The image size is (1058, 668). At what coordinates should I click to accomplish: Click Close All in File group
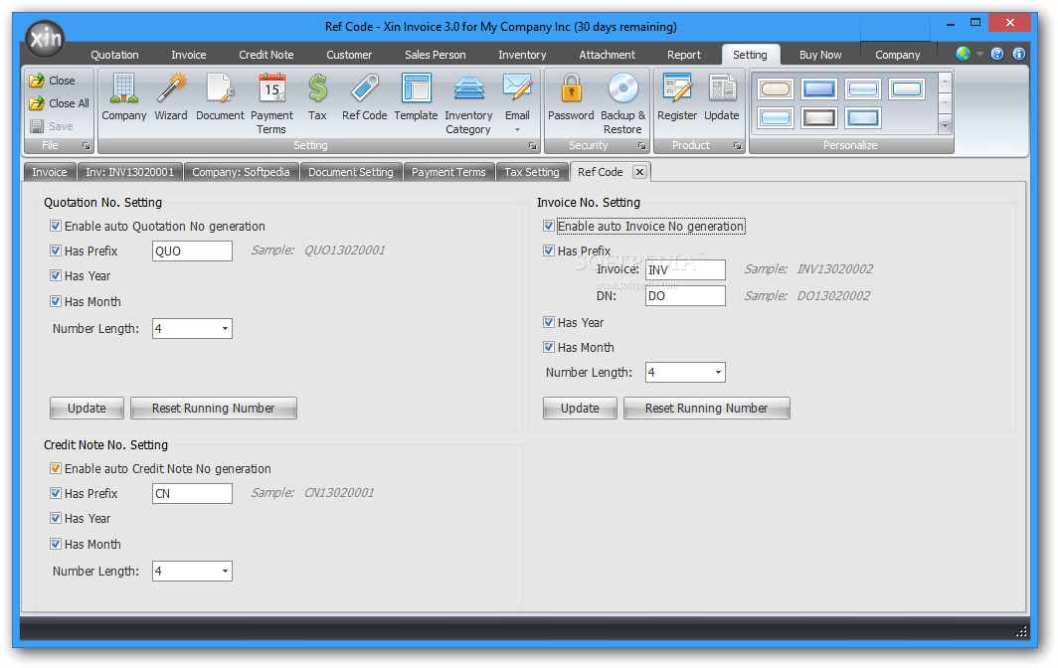pyautogui.click(x=60, y=103)
